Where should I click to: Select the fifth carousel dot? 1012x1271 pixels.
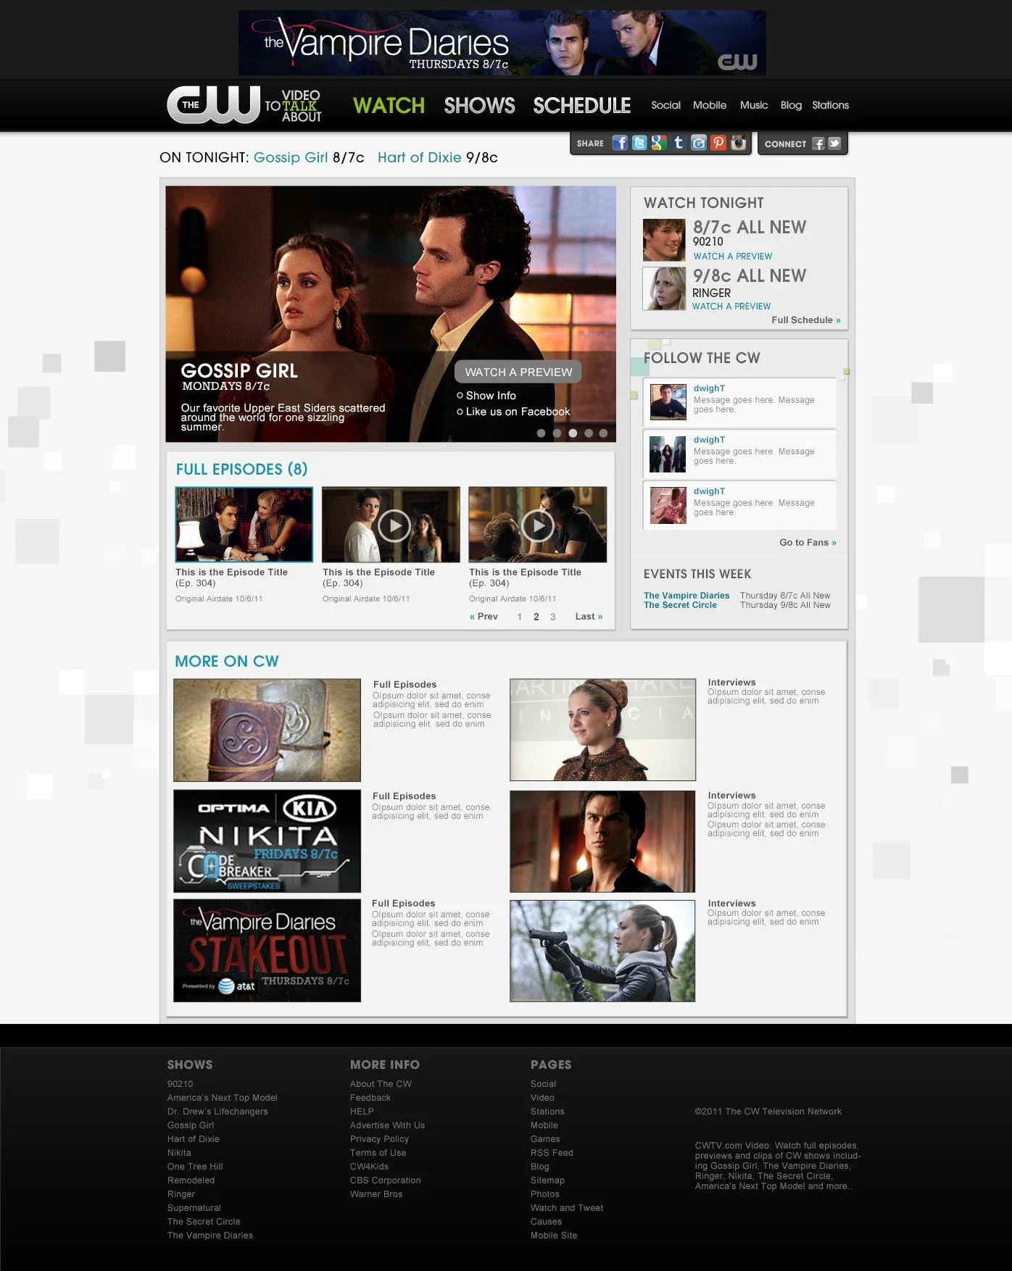pyautogui.click(x=603, y=433)
